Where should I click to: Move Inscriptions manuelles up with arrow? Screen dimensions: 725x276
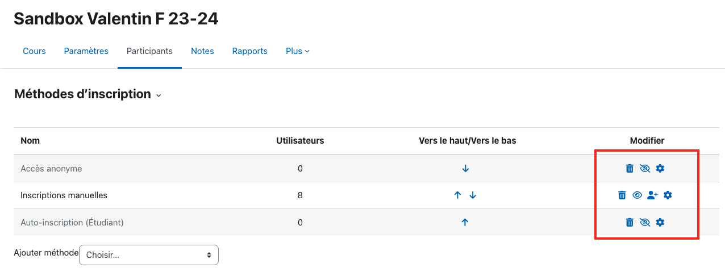457,195
